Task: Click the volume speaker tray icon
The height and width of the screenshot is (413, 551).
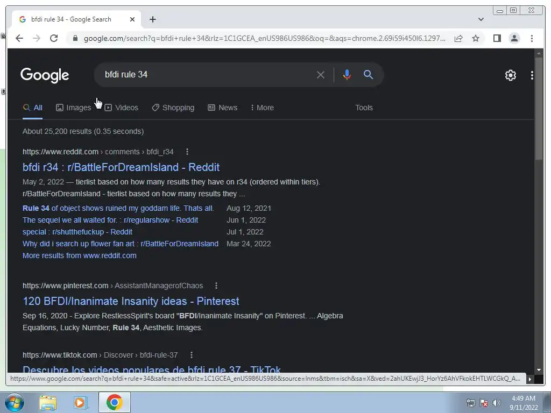Action: point(496,403)
